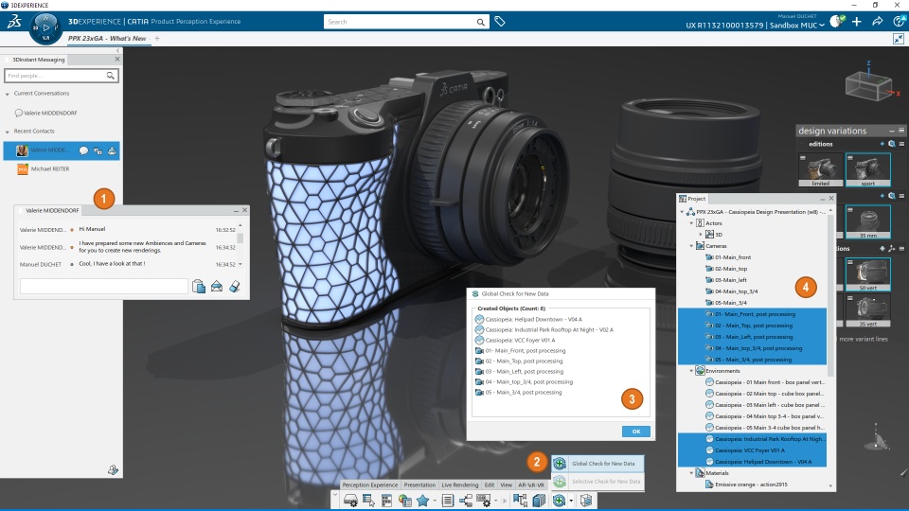Screen dimensions: 909x511
Task: Expand the Current Conversations section
Action: tap(8, 94)
